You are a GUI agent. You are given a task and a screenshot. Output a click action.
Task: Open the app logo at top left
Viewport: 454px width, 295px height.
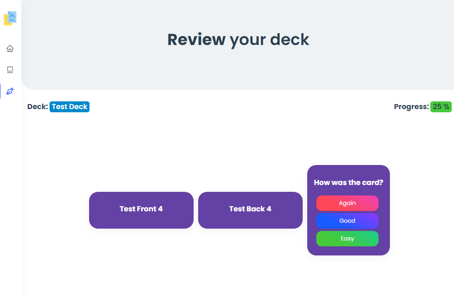click(10, 18)
